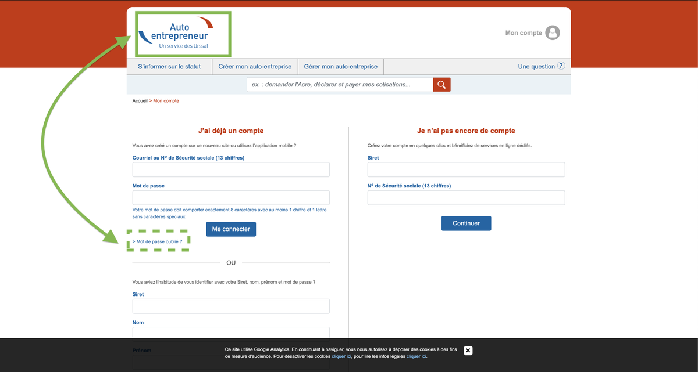Click the cliquer ici legal info link

416,356
